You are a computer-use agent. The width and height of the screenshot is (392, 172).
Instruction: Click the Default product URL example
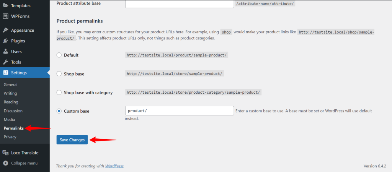click(x=176, y=55)
